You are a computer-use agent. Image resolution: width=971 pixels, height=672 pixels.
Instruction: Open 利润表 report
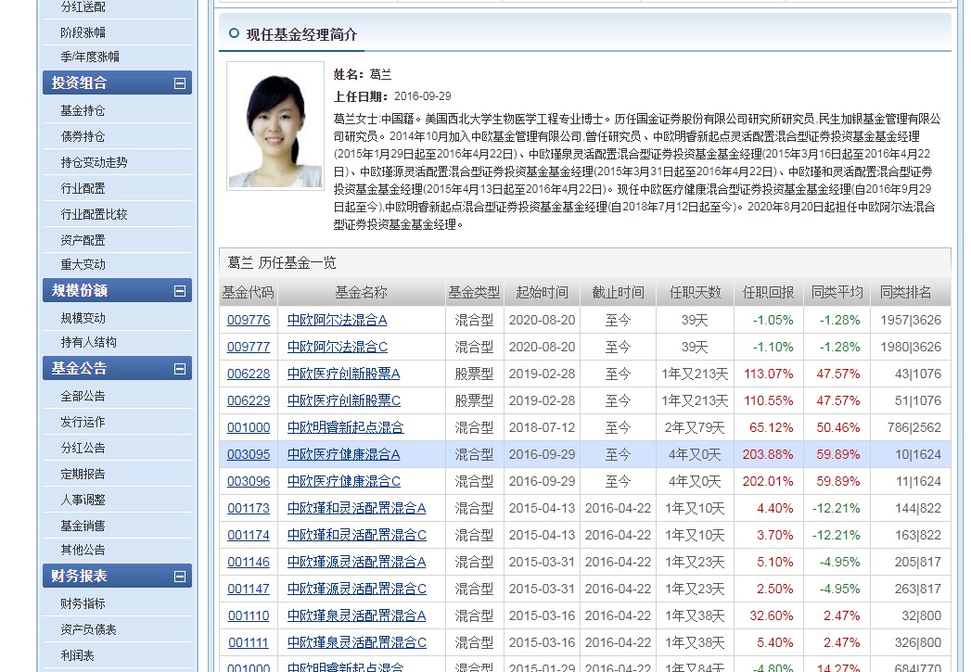click(x=77, y=656)
